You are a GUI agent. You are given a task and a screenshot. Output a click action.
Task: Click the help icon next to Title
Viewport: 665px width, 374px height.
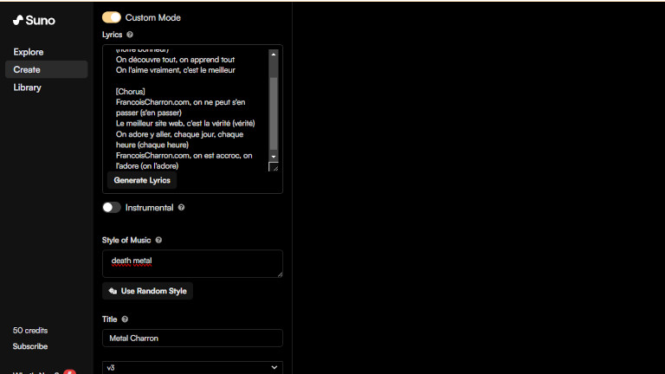(x=126, y=319)
